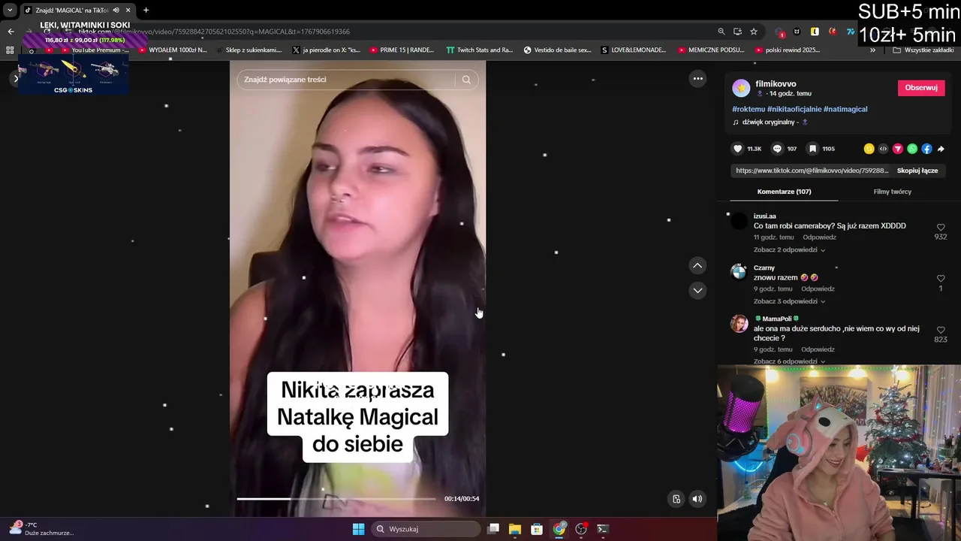This screenshot has height=541, width=961.
Task: Expand 3 replies under Czarny comment
Action: coord(789,301)
